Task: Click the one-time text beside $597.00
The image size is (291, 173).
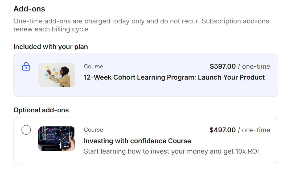Action: click(256, 66)
